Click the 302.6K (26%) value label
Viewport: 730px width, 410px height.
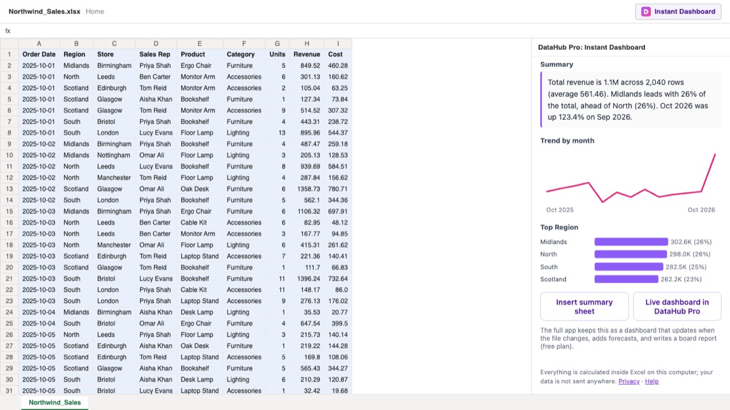691,241
